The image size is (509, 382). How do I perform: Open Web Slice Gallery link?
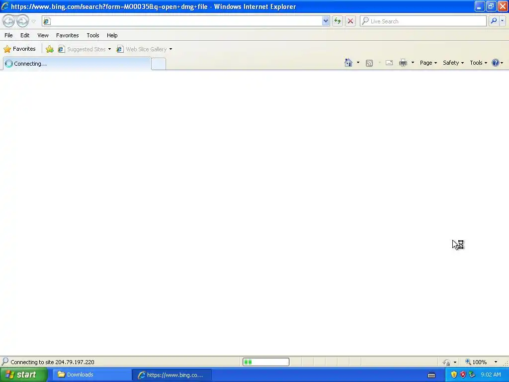142,49
